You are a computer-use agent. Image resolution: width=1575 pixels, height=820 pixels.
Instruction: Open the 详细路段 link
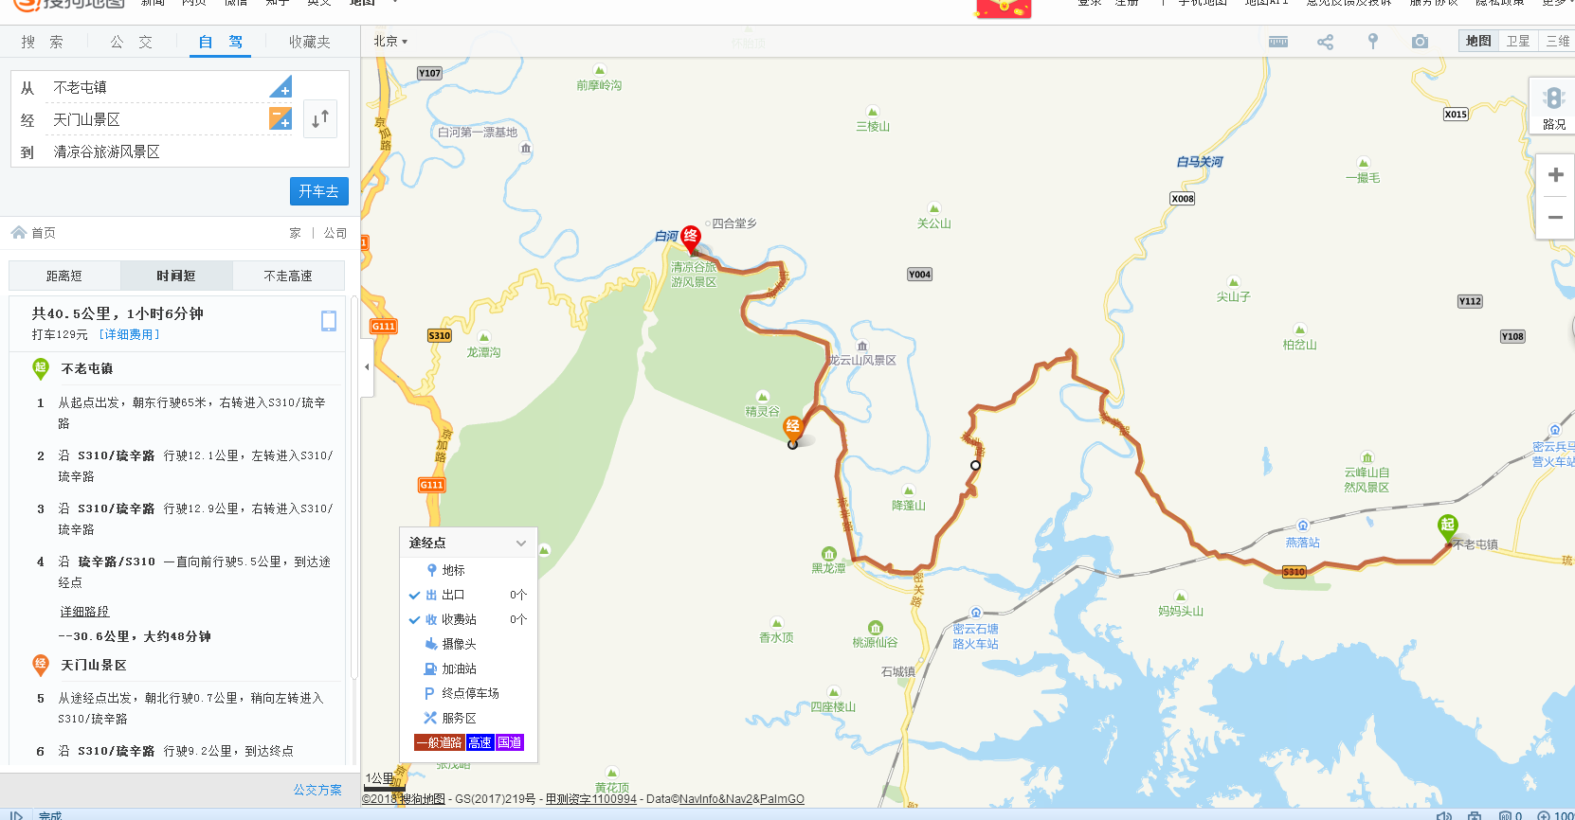[84, 612]
